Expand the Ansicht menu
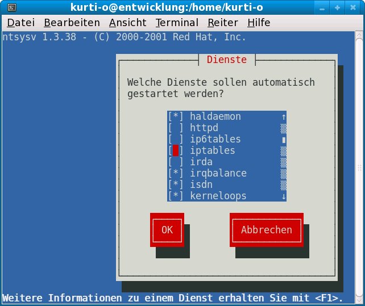Screen dimensions: 365x306 (x=127, y=23)
